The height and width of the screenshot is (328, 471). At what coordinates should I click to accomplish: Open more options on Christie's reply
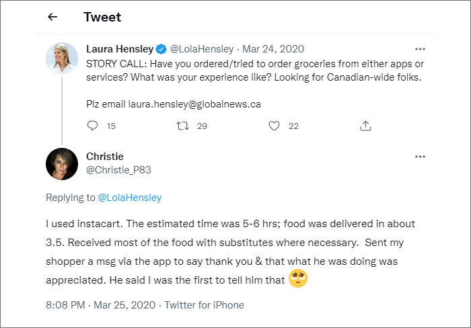click(x=420, y=157)
